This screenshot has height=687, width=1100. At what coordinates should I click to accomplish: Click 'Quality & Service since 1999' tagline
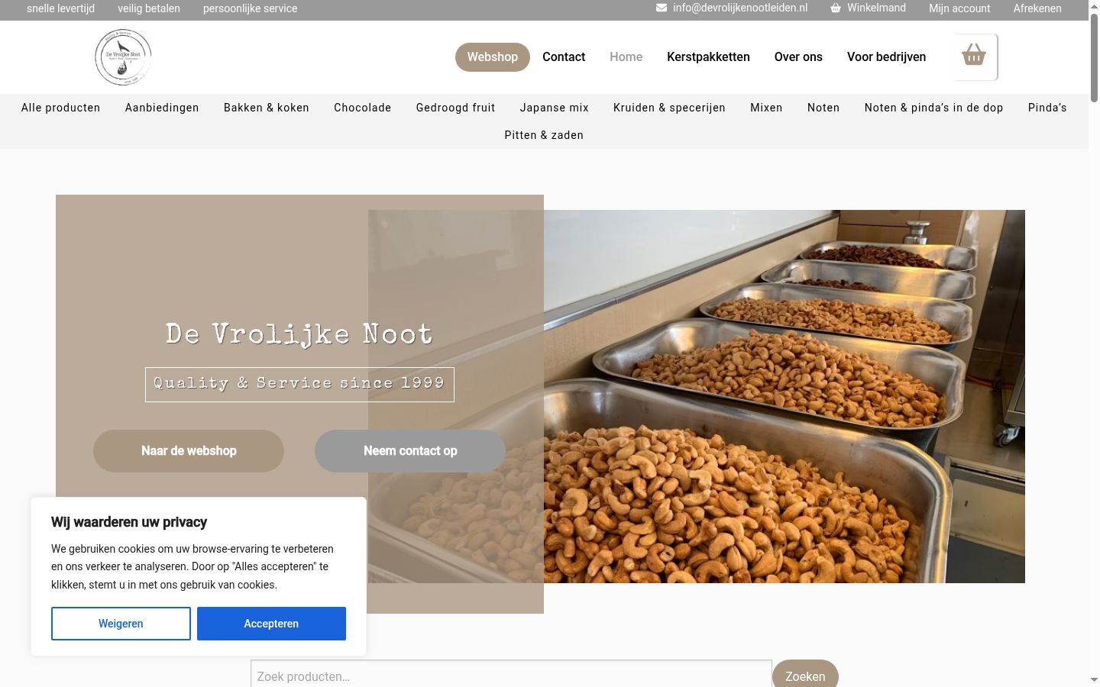[x=299, y=384]
